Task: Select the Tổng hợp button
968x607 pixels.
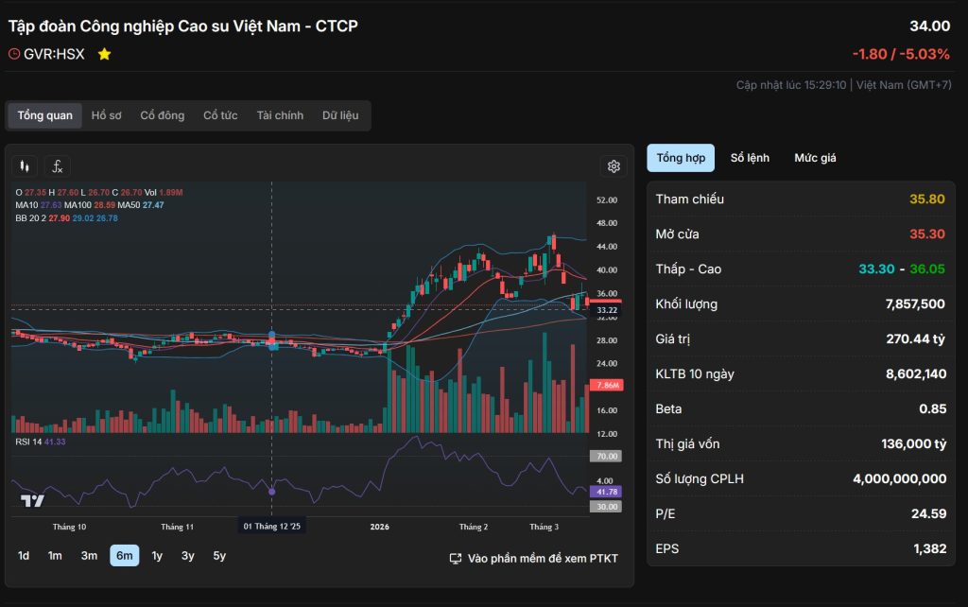Action: [681, 158]
